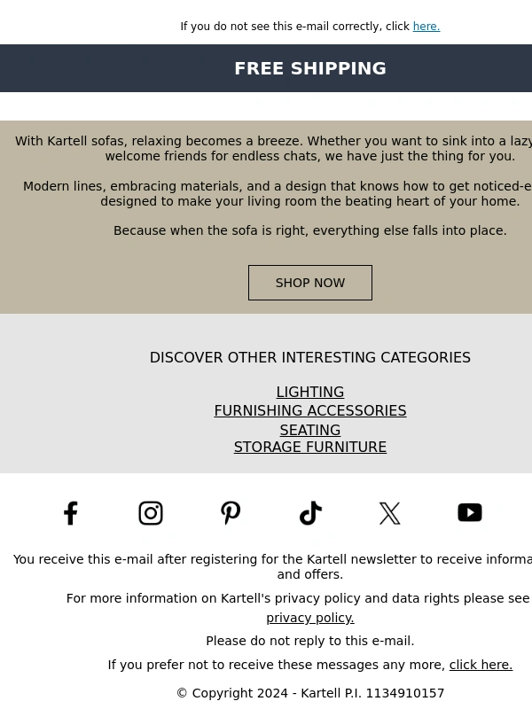The height and width of the screenshot is (709, 532).
Task: Click the Copyright 2024 Kartell notice
Action: (x=310, y=693)
